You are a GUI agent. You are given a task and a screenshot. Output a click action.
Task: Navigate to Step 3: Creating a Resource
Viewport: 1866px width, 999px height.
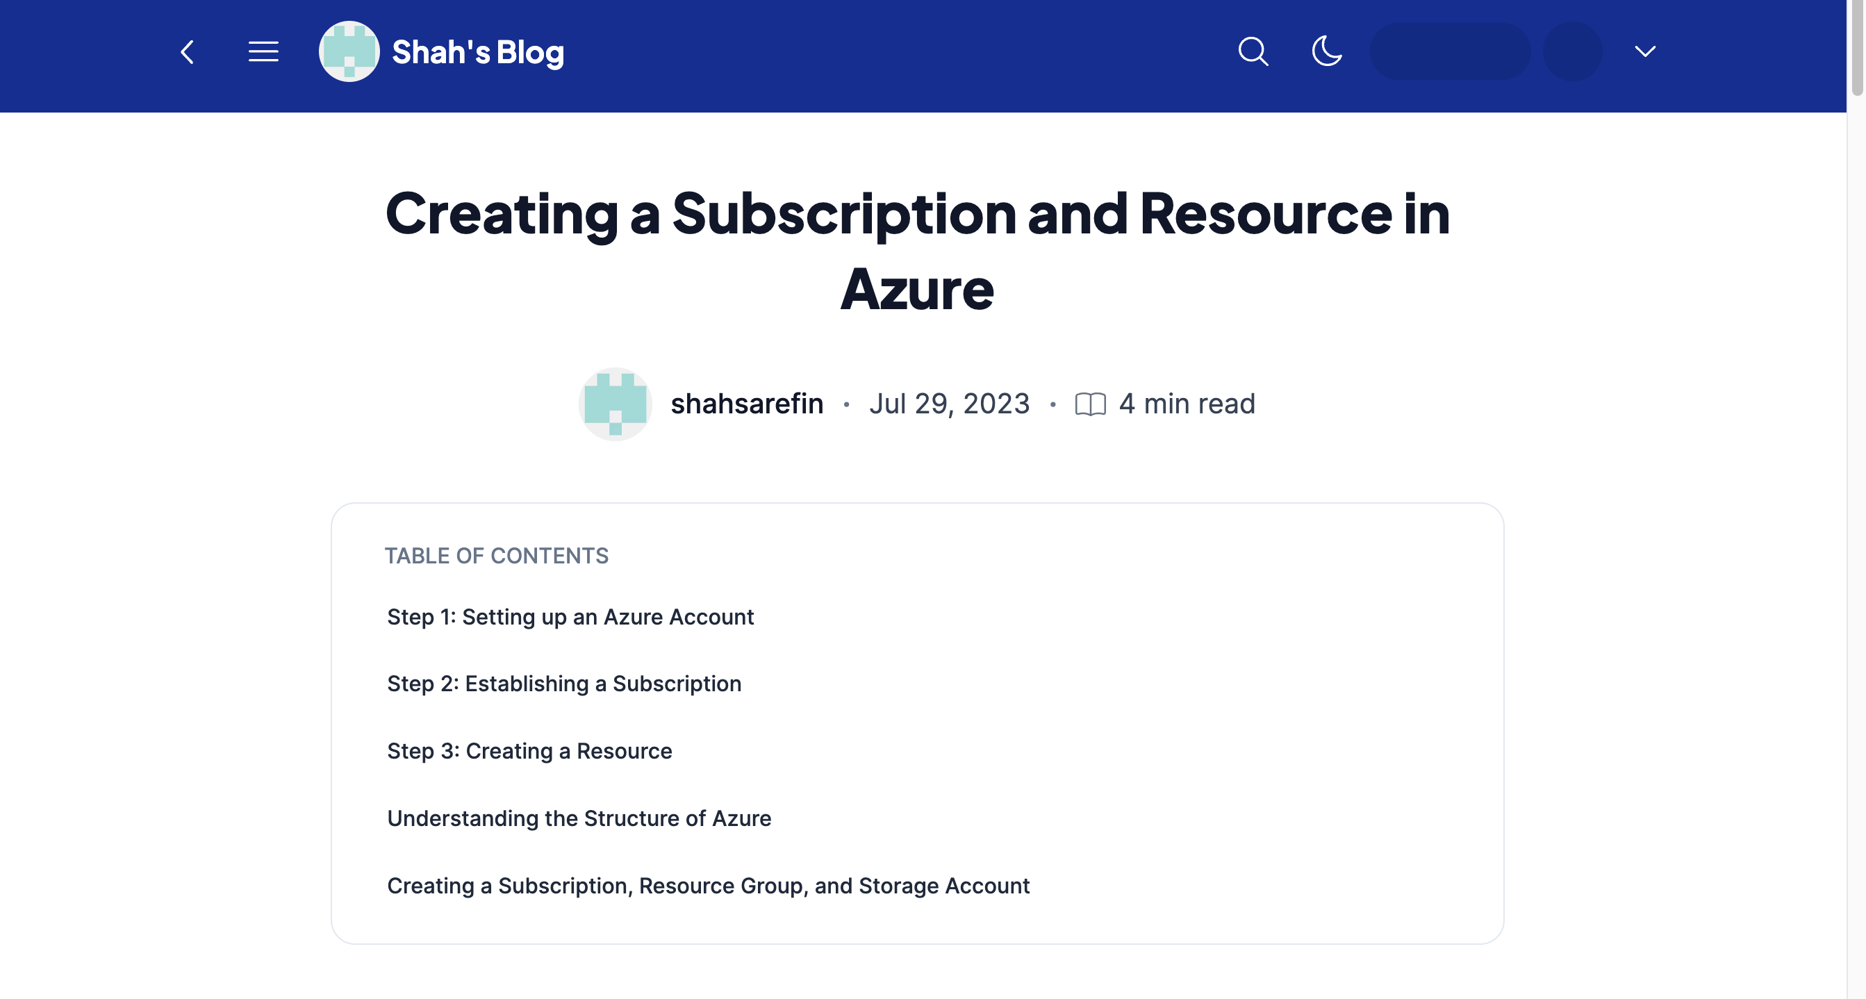[529, 751]
